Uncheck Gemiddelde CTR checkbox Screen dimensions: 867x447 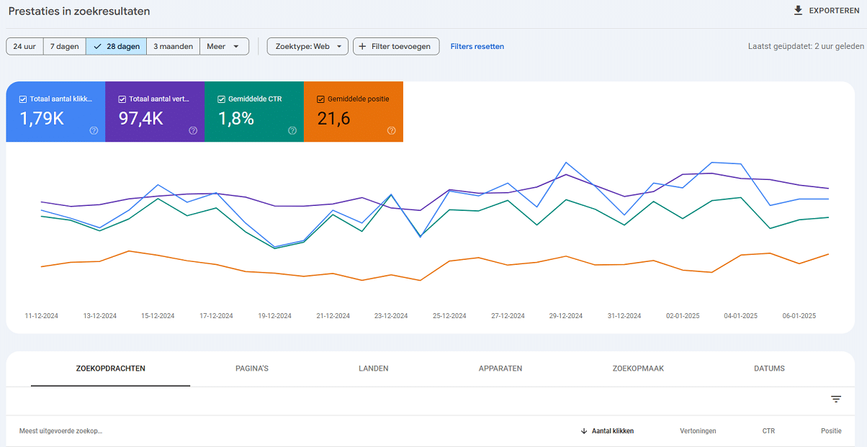222,99
